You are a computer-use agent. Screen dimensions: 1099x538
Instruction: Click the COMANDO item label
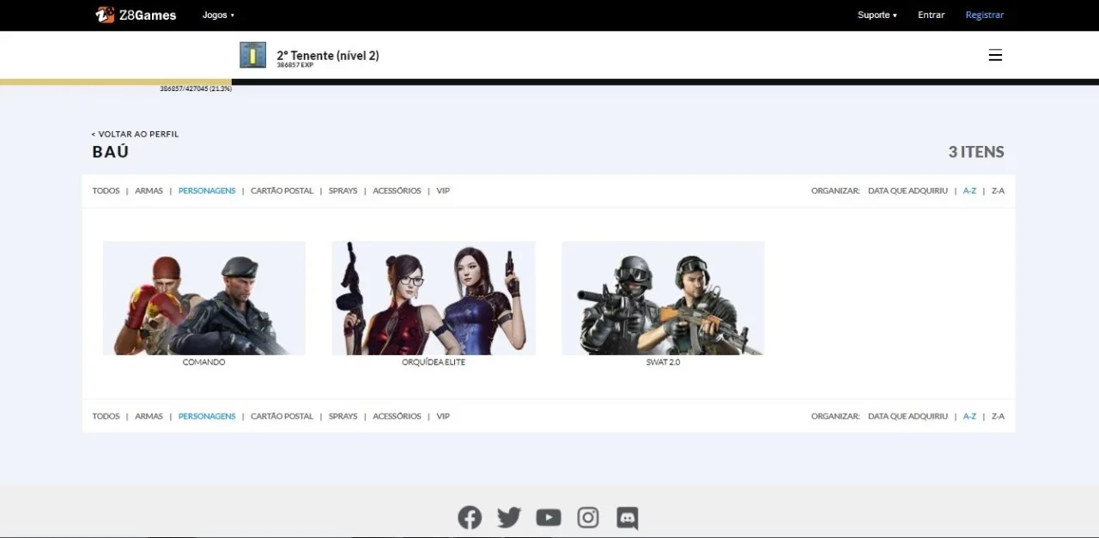pyautogui.click(x=203, y=362)
